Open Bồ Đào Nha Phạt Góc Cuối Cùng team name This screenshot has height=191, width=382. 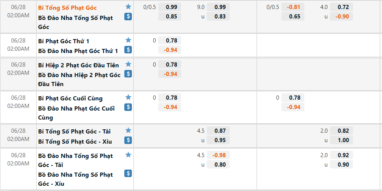tap(76, 113)
